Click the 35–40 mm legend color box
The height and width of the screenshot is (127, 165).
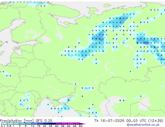tap(65, 124)
